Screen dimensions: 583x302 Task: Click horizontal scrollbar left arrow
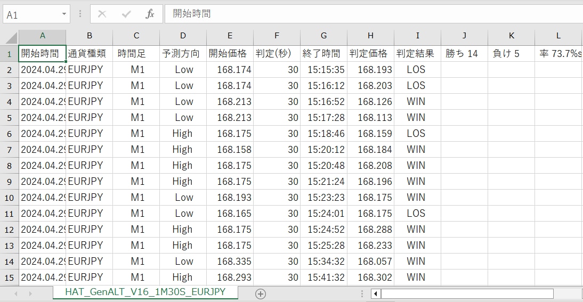[376, 294]
